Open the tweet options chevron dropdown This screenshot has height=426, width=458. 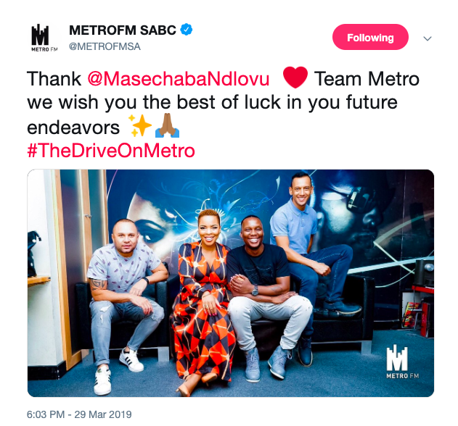pyautogui.click(x=428, y=38)
